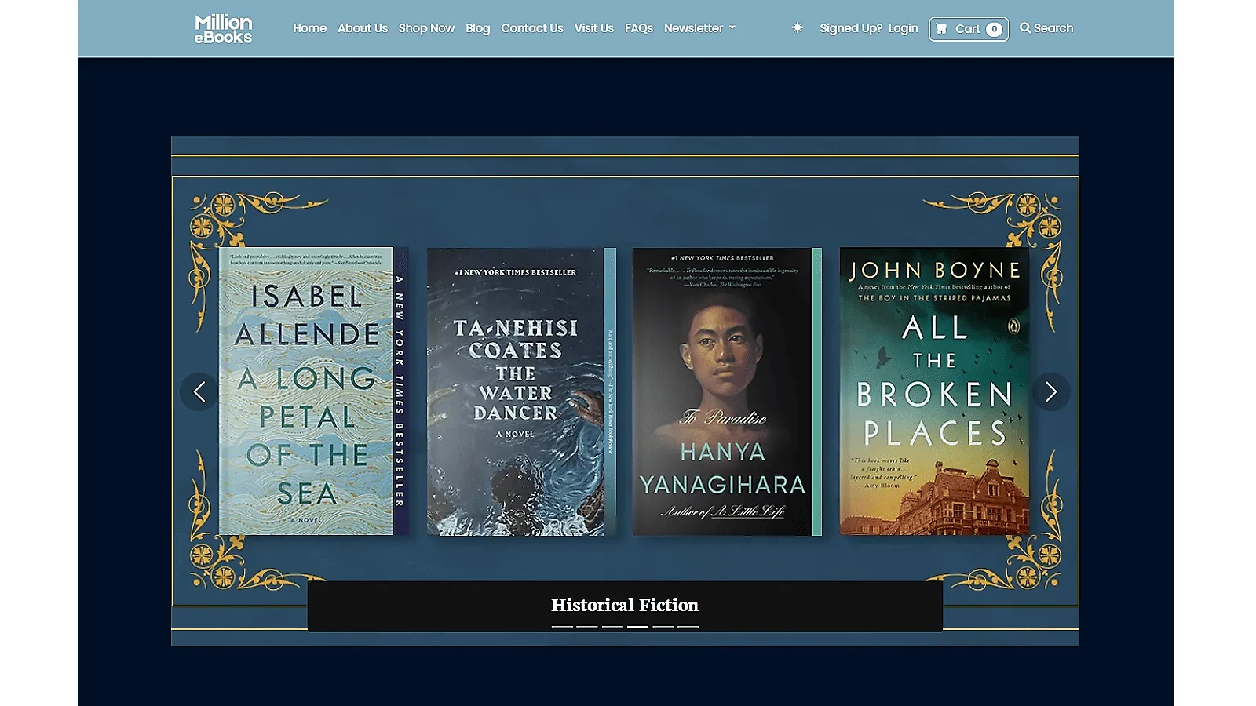1256x706 pixels.
Task: Select A Long Petal of the Sea cover
Action: tap(313, 391)
